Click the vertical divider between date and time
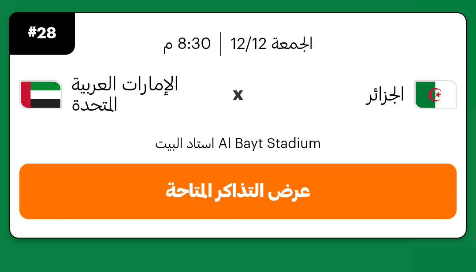The height and width of the screenshot is (272, 476). [x=221, y=44]
